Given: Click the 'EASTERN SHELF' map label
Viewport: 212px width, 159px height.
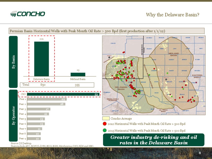Looking at the screenshot, I should coord(197,76).
